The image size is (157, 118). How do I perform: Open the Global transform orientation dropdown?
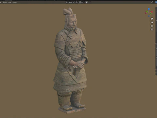70,2
